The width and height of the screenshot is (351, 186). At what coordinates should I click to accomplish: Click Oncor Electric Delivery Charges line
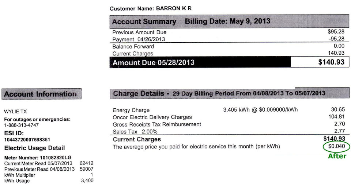(x=229, y=117)
